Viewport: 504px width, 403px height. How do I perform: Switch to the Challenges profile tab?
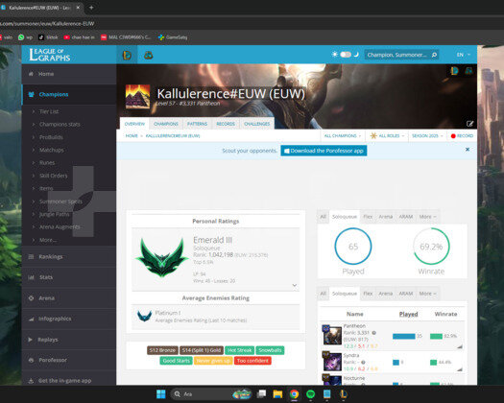click(x=257, y=124)
